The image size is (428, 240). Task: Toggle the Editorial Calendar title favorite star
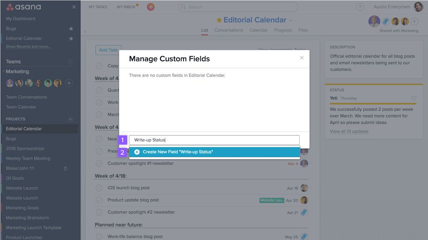click(x=219, y=20)
